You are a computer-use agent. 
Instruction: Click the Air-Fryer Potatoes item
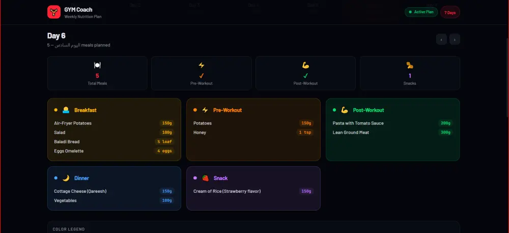(73, 123)
